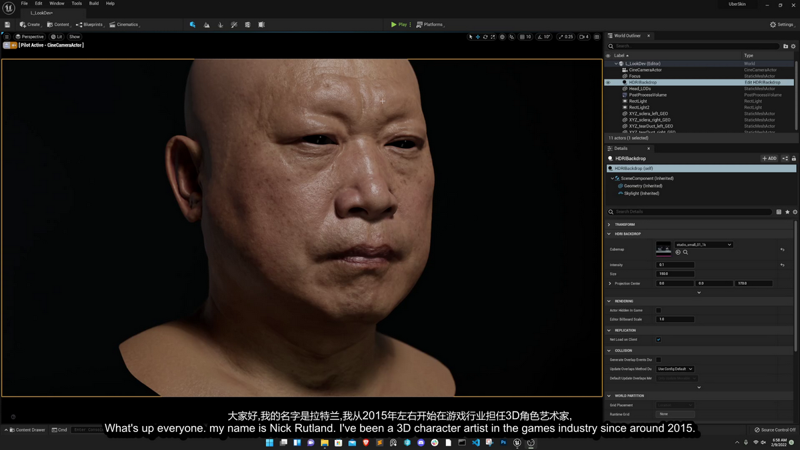Collapse the L_LookDev (Editor) tree node

(616, 63)
